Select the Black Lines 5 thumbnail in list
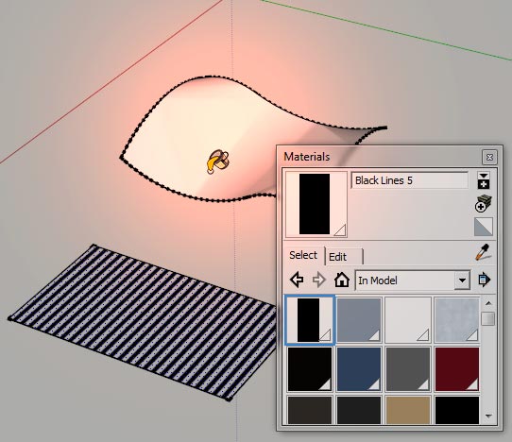Viewport: 512px width, 442px height. point(310,320)
